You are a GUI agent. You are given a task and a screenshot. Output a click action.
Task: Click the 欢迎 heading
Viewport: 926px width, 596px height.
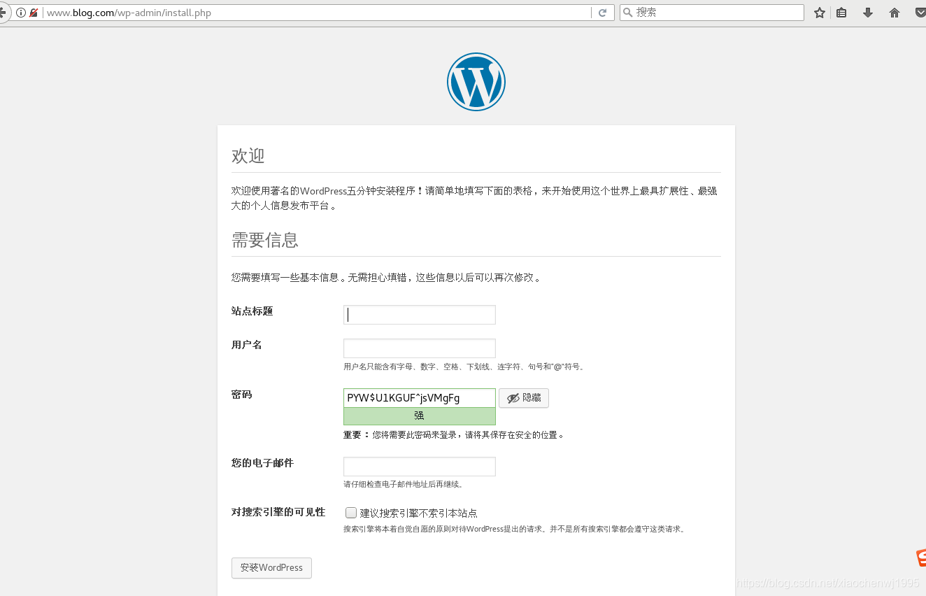(248, 156)
